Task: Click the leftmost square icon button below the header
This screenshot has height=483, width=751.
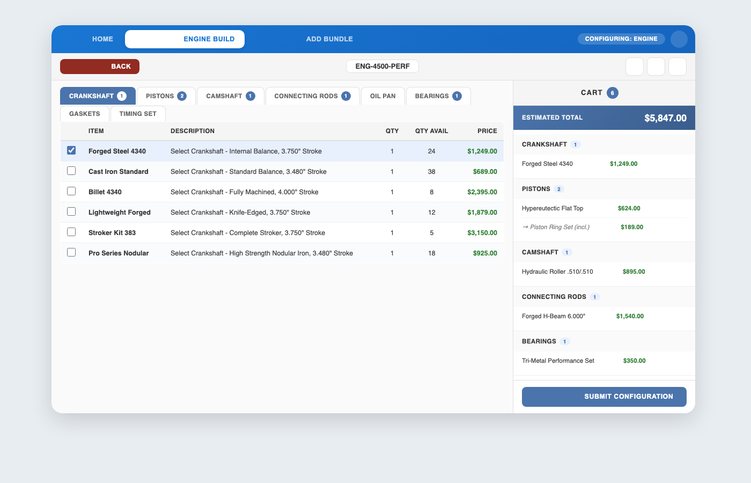Action: click(634, 66)
